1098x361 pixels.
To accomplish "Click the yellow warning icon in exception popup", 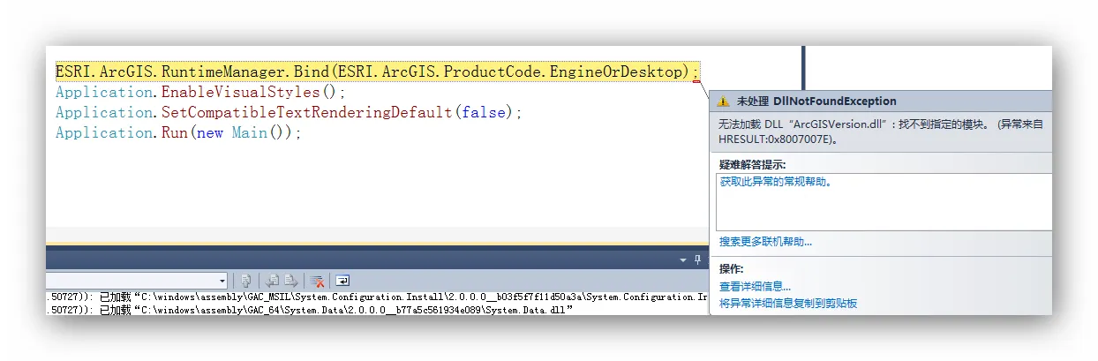I will pos(724,102).
